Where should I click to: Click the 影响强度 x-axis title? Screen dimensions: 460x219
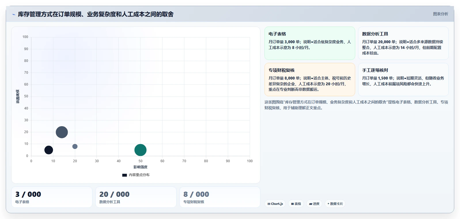[x=140, y=167]
